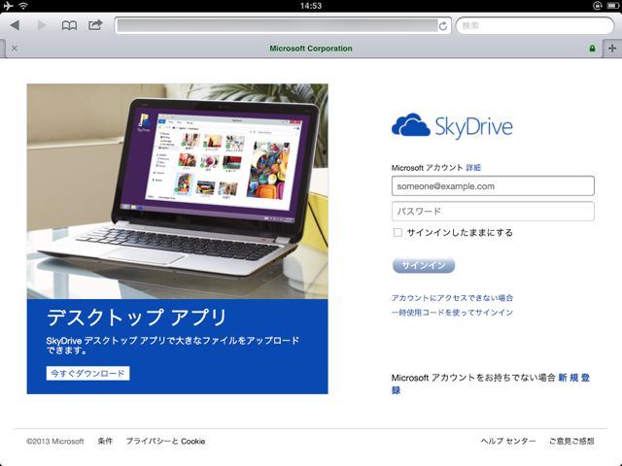Focus the パスワード password field
The image size is (622, 466).
[x=493, y=212]
